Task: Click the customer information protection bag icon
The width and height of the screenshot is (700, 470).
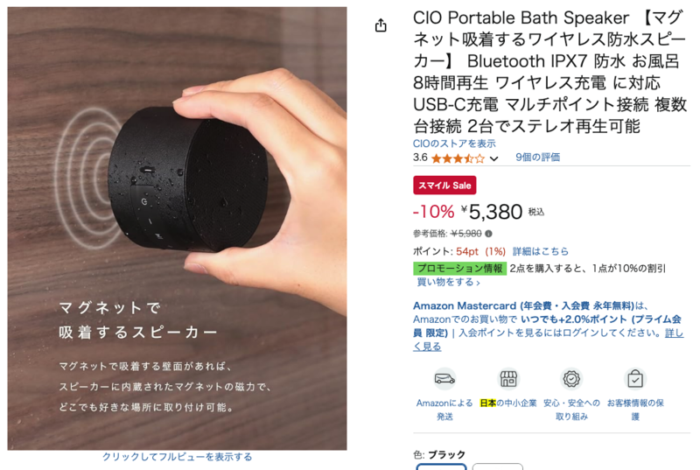Action: click(635, 379)
